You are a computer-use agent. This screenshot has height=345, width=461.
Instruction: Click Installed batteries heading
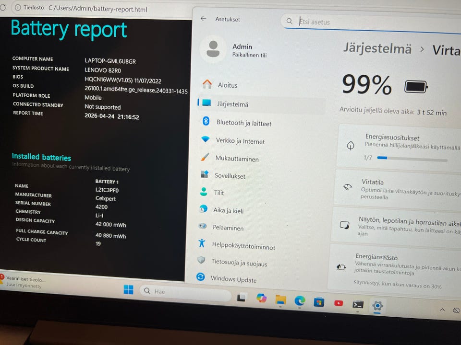(x=41, y=157)
